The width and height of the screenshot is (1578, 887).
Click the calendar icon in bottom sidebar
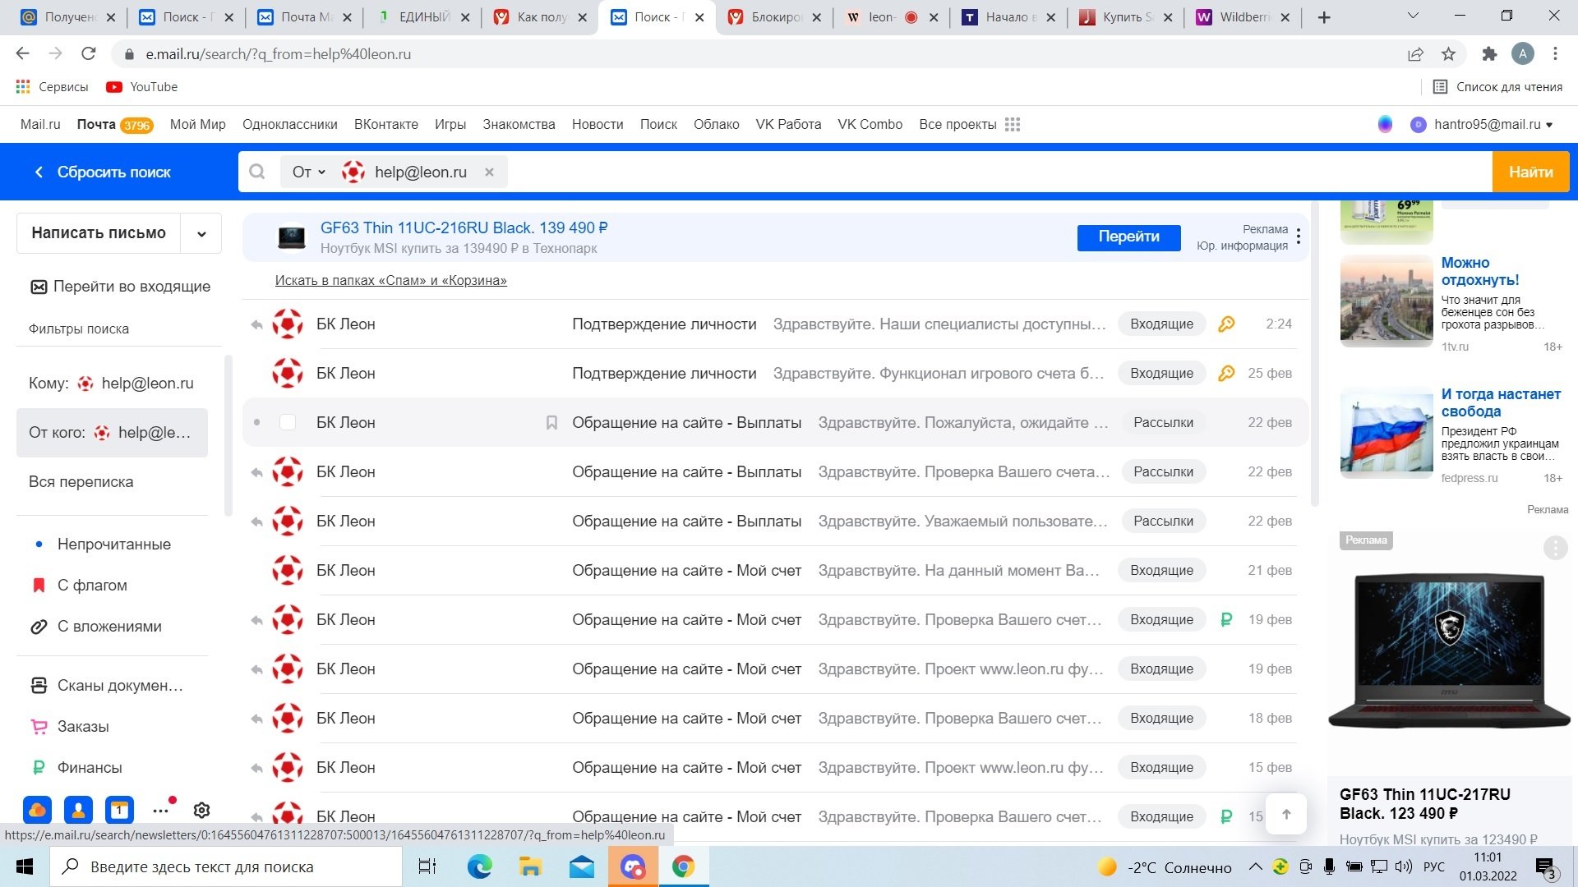click(119, 811)
